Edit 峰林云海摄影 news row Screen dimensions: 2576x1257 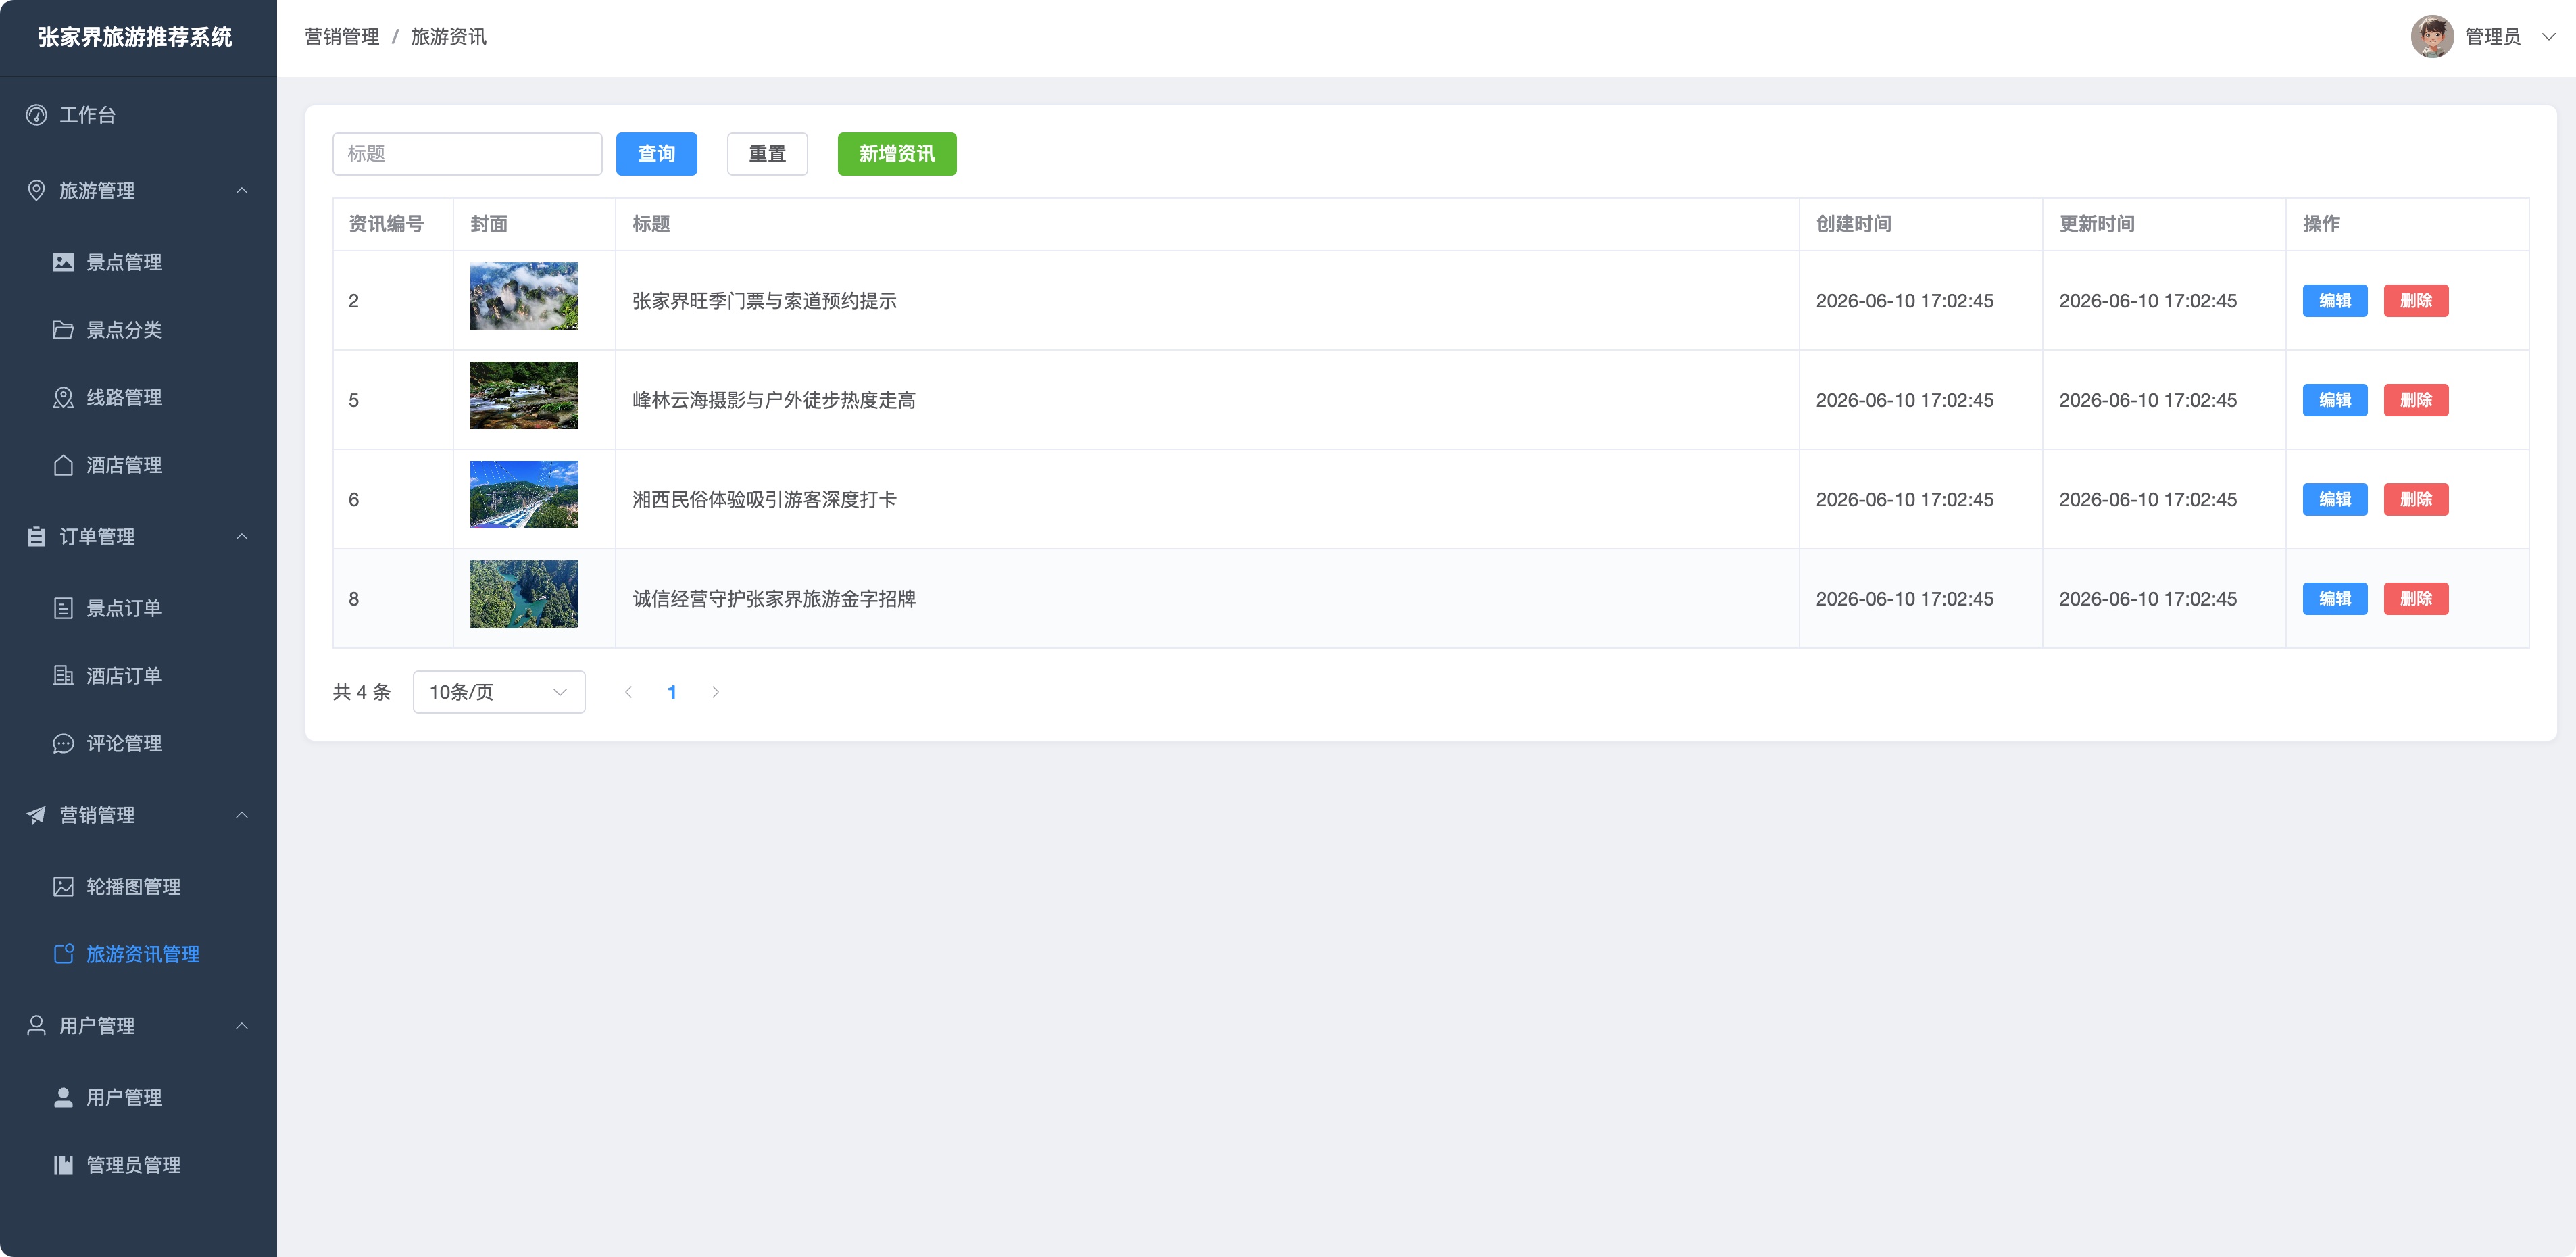pos(2335,400)
